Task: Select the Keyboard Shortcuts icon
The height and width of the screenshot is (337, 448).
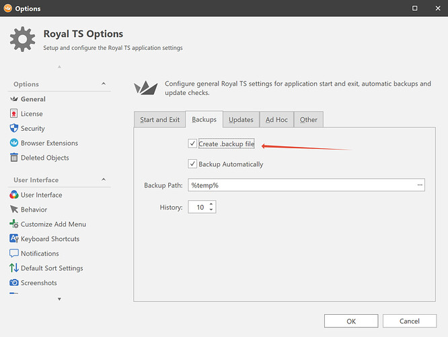Action: pos(15,239)
